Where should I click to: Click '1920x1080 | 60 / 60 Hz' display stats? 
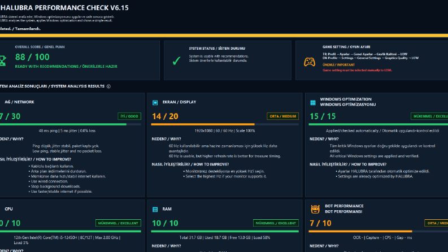tap(225, 131)
